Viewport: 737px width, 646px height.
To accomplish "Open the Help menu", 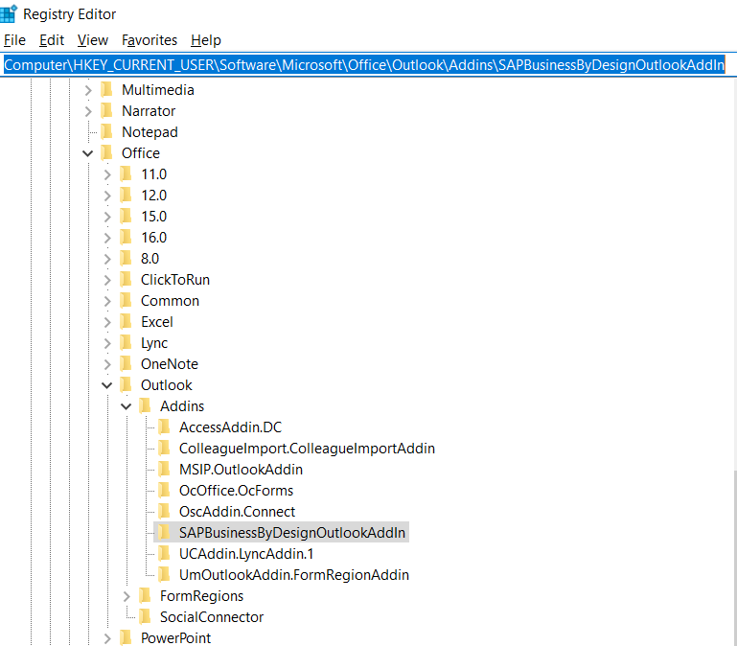I will pos(206,40).
